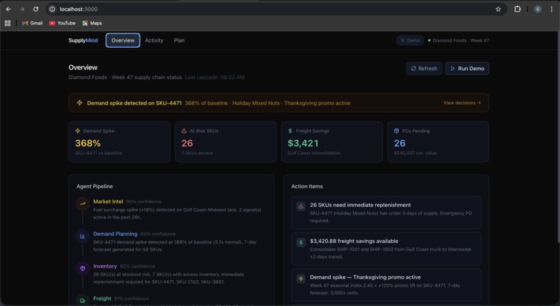The height and width of the screenshot is (306, 560).
Task: Open the apps grid in bookmarks bar
Action: pos(8,23)
